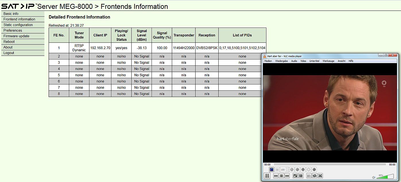401x182 pixels.
Task: Click the teletext page number field 100
Action: coord(283,170)
